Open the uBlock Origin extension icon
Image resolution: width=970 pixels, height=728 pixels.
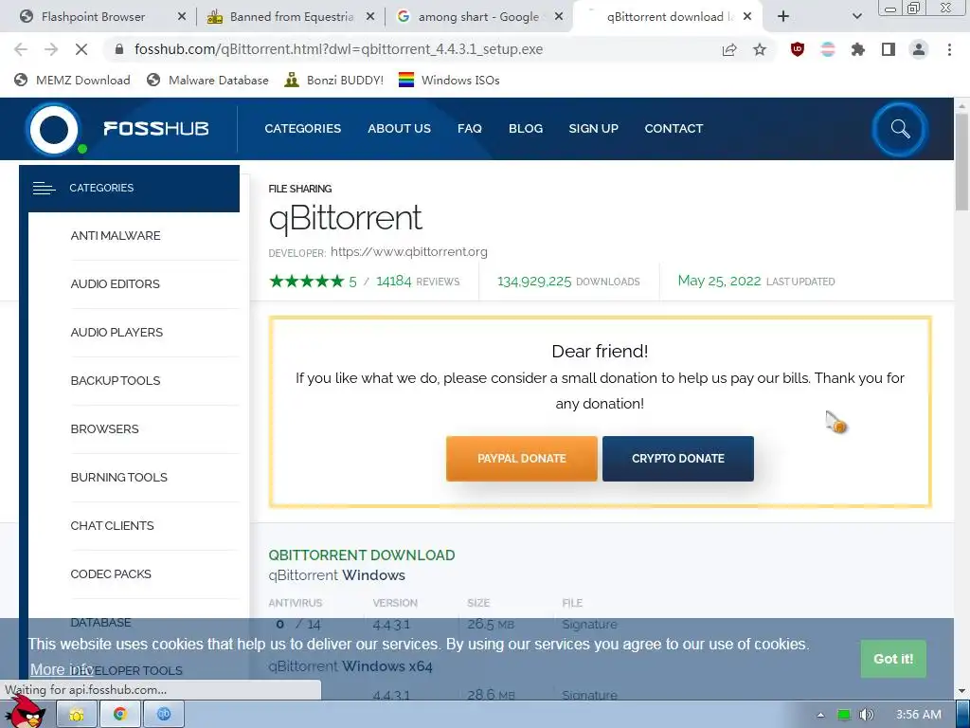point(798,49)
